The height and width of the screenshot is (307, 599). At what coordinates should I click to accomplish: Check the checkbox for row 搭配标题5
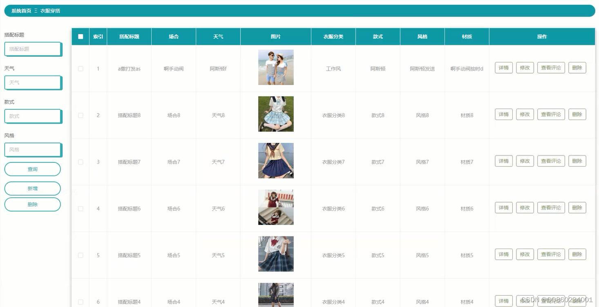[80, 255]
